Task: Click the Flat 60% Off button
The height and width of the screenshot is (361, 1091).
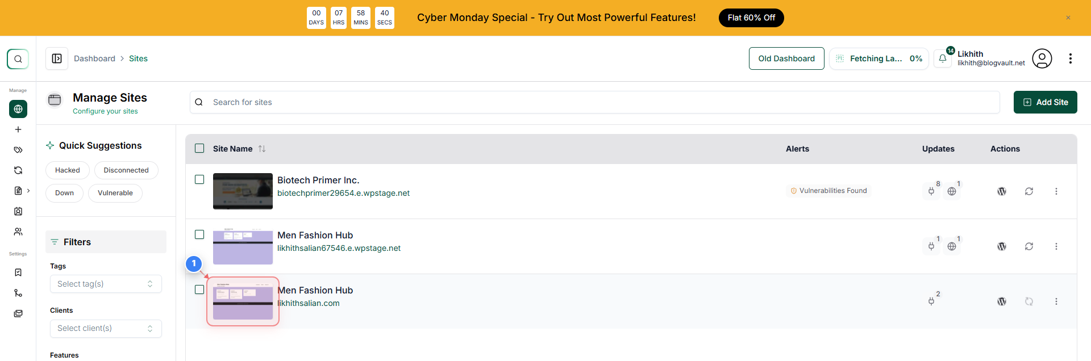Action: tap(751, 18)
